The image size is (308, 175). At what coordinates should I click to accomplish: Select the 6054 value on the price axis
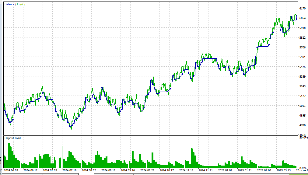click(303, 18)
